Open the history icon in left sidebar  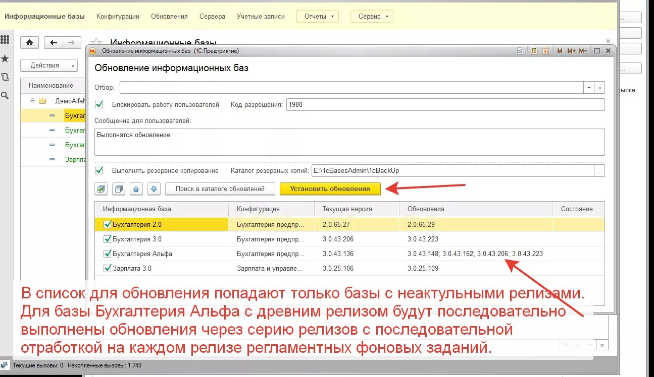tap(5, 77)
